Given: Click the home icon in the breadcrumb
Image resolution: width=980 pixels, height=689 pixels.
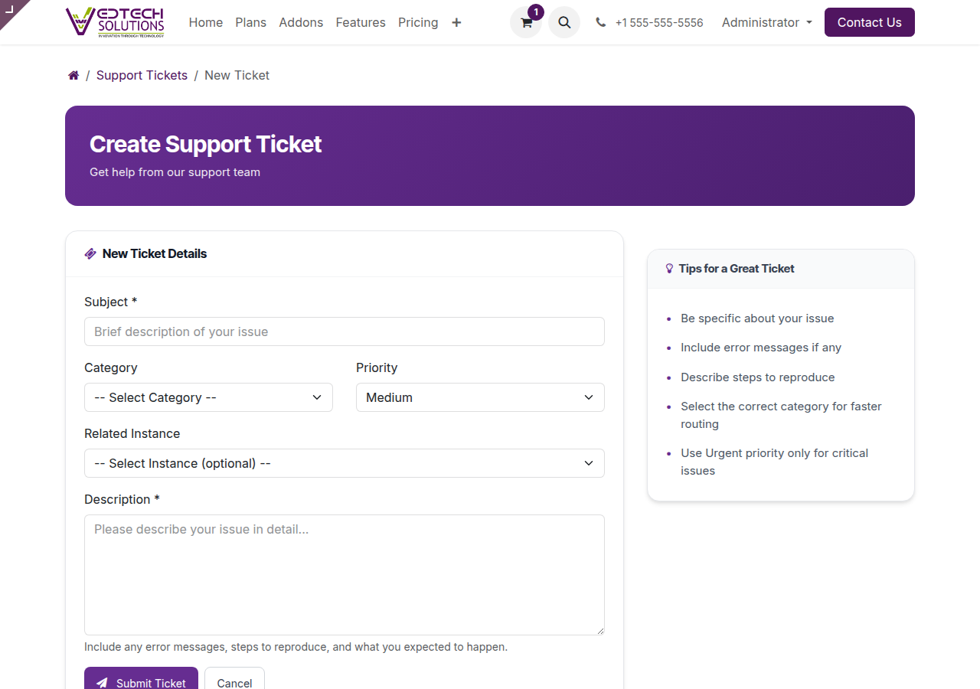Looking at the screenshot, I should point(73,74).
